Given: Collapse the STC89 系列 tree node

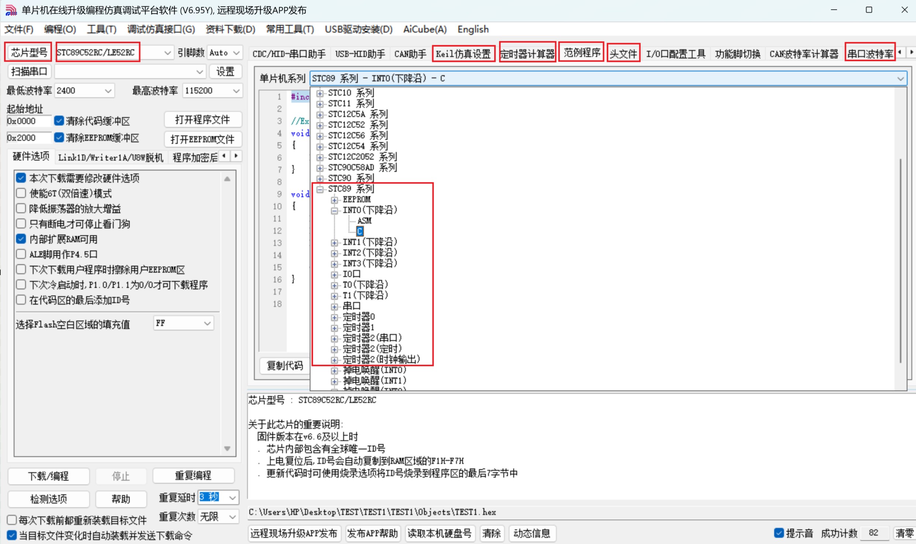Looking at the screenshot, I should [x=320, y=190].
